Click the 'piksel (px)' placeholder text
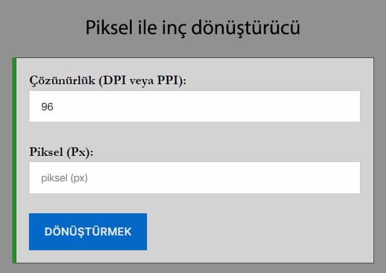This screenshot has width=386, height=273. pos(65,178)
